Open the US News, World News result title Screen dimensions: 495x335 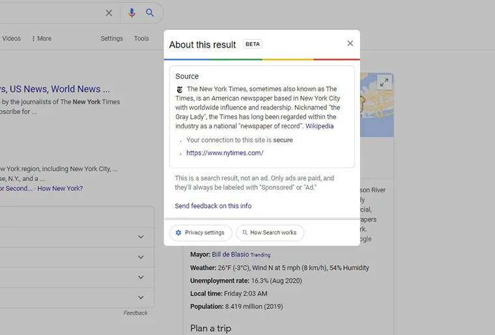tap(55, 89)
